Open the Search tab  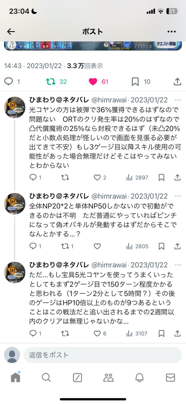coord(46,378)
